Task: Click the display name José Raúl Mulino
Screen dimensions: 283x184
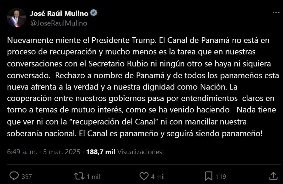Action: (59, 13)
